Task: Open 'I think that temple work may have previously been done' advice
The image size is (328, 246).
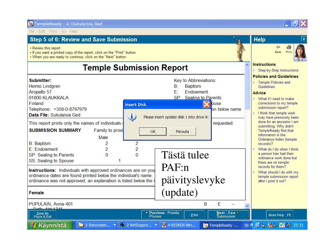Action: coord(278,128)
